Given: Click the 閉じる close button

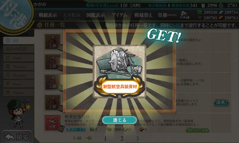Looking at the screenshot, I should coord(119,120).
